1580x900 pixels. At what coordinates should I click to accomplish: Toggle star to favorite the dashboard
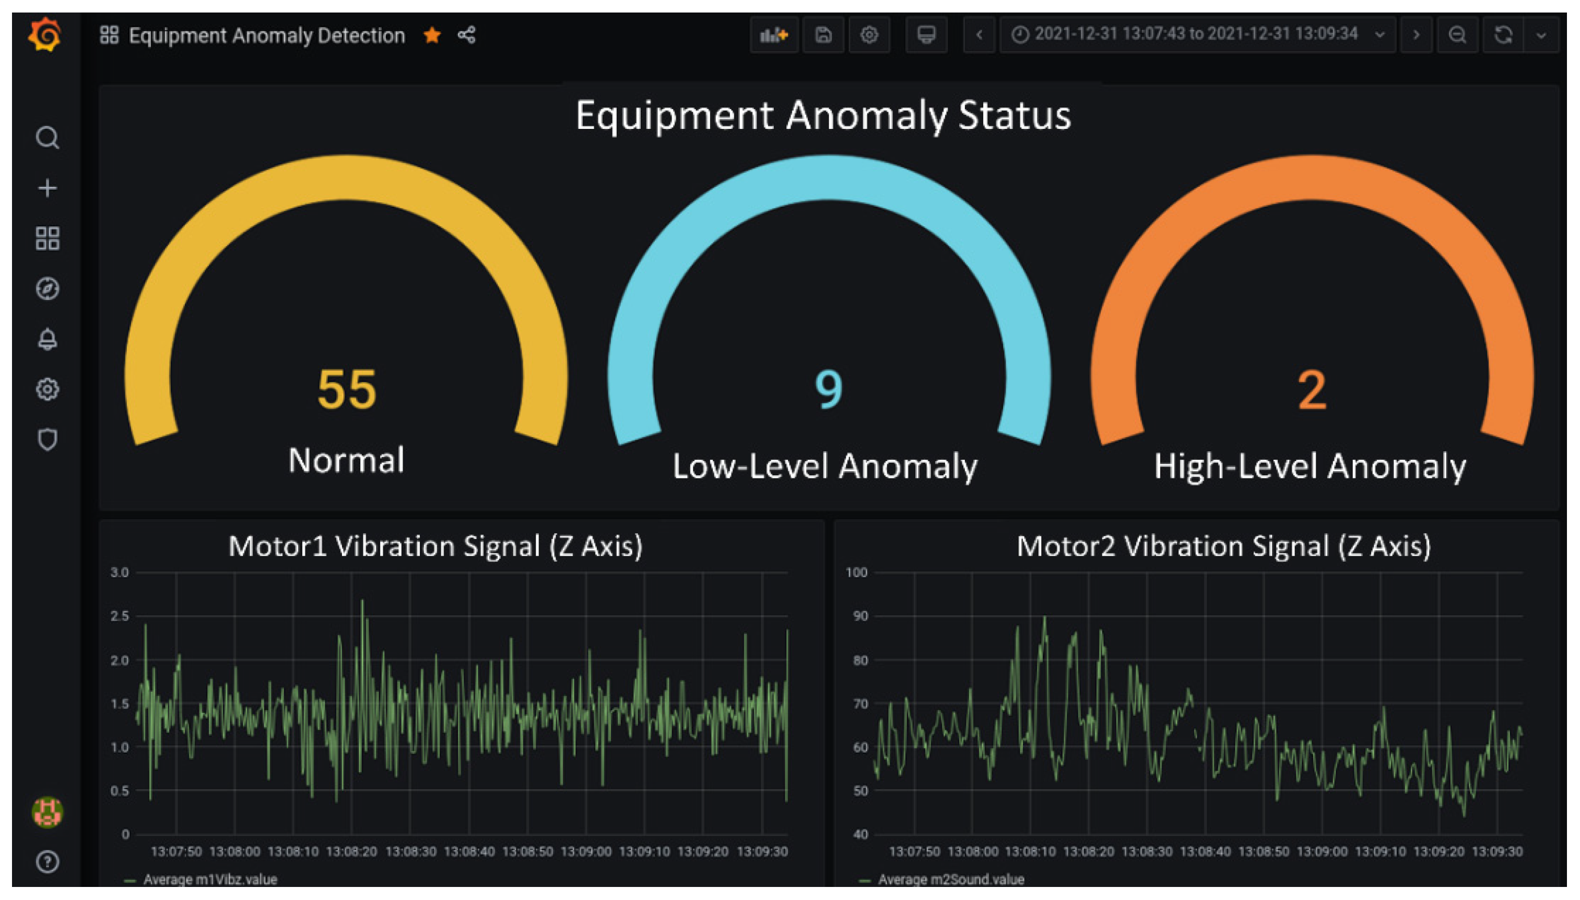pyautogui.click(x=432, y=35)
